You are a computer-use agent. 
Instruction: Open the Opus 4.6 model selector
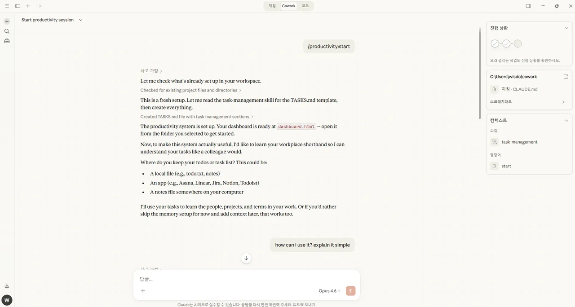click(x=329, y=291)
